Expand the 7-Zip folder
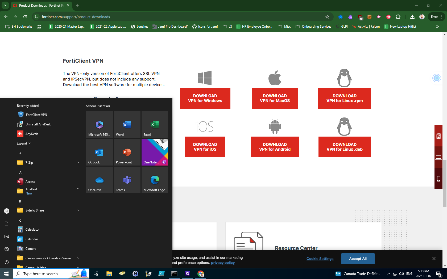The height and width of the screenshot is (279, 447). [x=78, y=162]
